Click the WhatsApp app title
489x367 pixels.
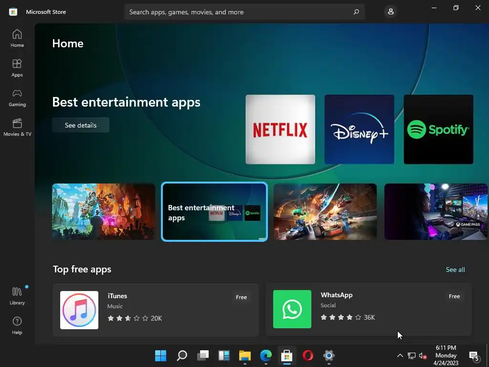(337, 295)
